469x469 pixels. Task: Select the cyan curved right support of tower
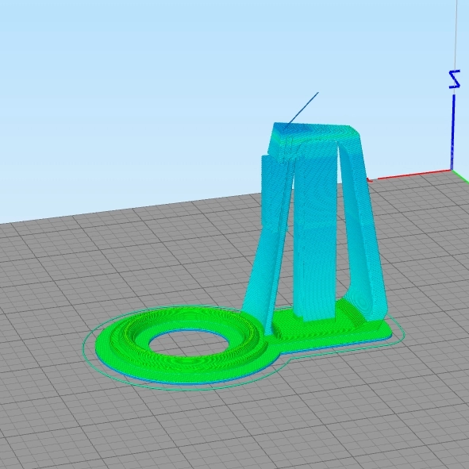click(x=363, y=227)
